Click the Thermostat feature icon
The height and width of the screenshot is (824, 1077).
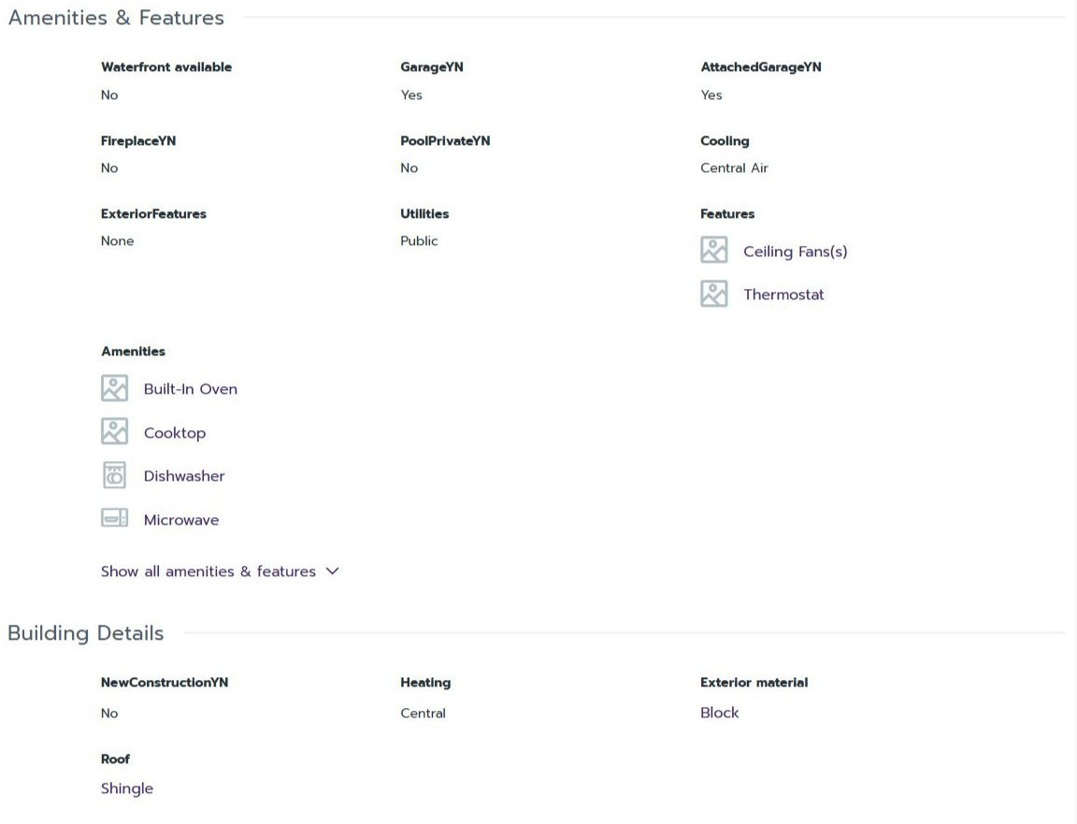(x=713, y=294)
